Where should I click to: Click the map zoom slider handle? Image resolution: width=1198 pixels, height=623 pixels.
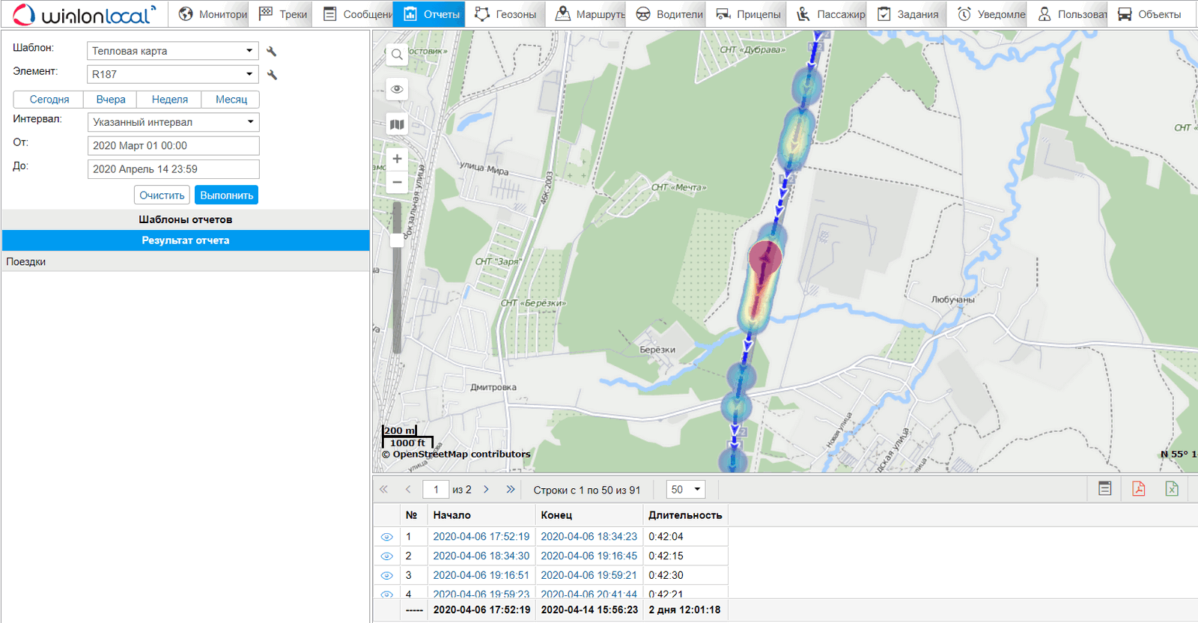(x=397, y=240)
